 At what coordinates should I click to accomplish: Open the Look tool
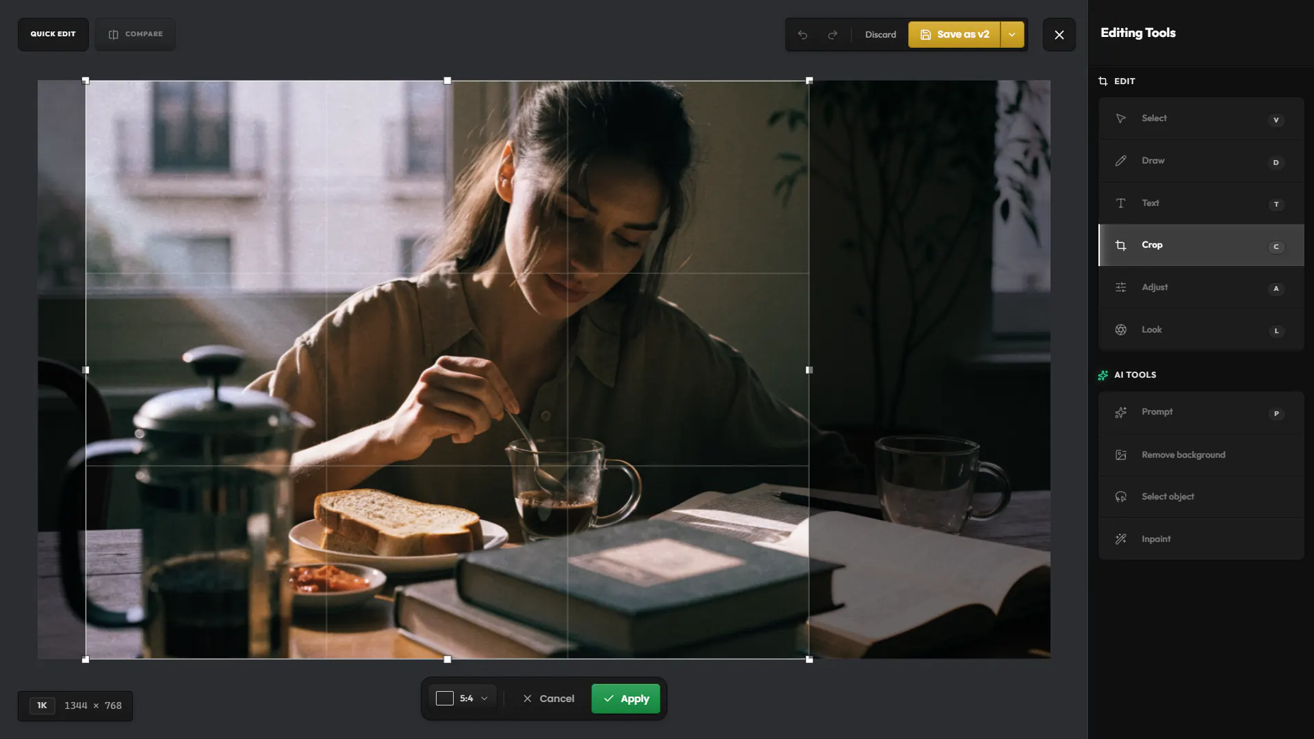click(x=1201, y=330)
